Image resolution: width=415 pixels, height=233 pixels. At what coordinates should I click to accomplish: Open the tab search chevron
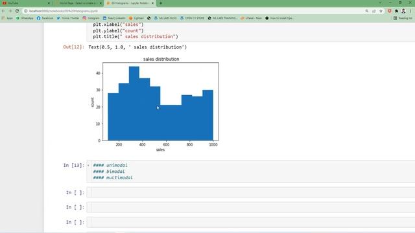380,3
